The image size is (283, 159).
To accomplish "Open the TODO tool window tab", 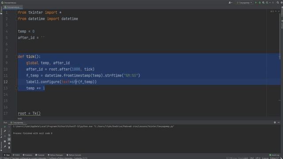I will [16, 155].
